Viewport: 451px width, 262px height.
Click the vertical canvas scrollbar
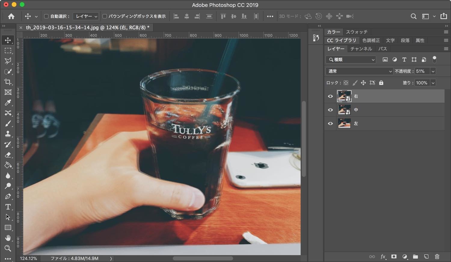(x=304, y=139)
